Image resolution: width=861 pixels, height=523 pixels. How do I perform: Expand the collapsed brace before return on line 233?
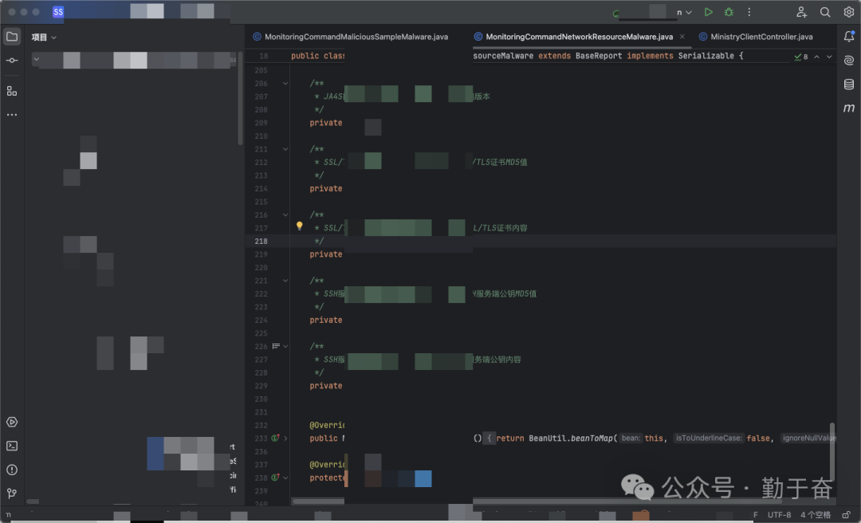coord(489,438)
